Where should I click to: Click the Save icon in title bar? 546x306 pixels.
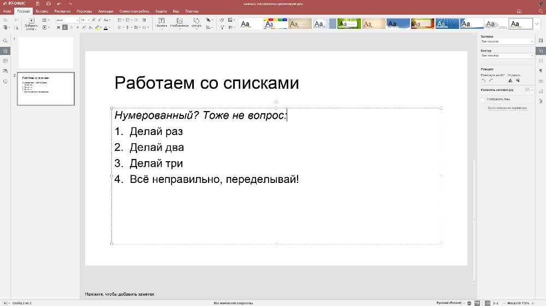click(37, 4)
